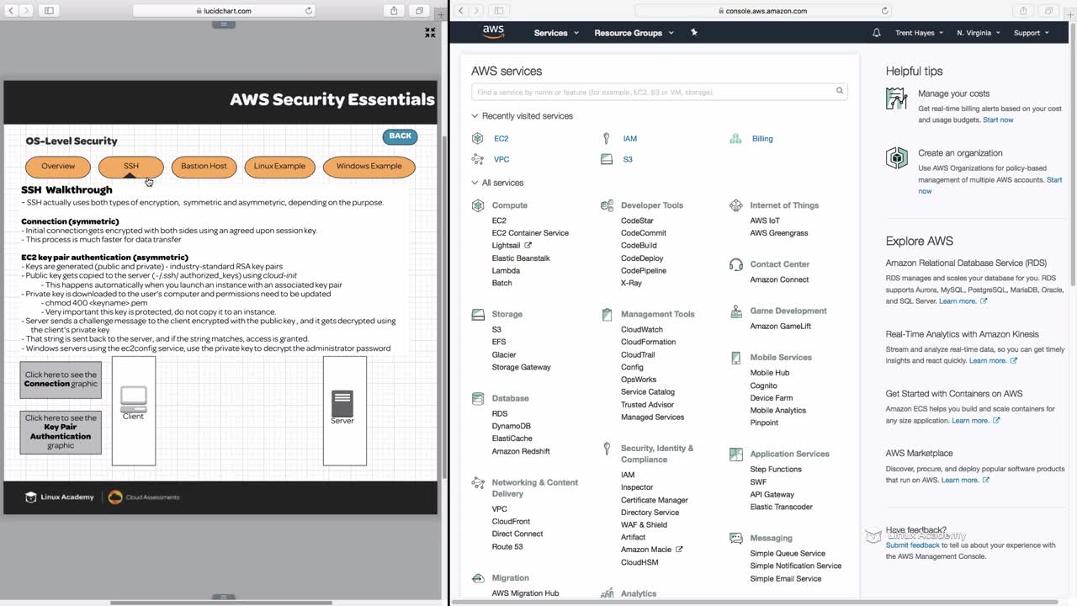Select the SSH tab
Screen dimensions: 1077x606
[x=131, y=166]
